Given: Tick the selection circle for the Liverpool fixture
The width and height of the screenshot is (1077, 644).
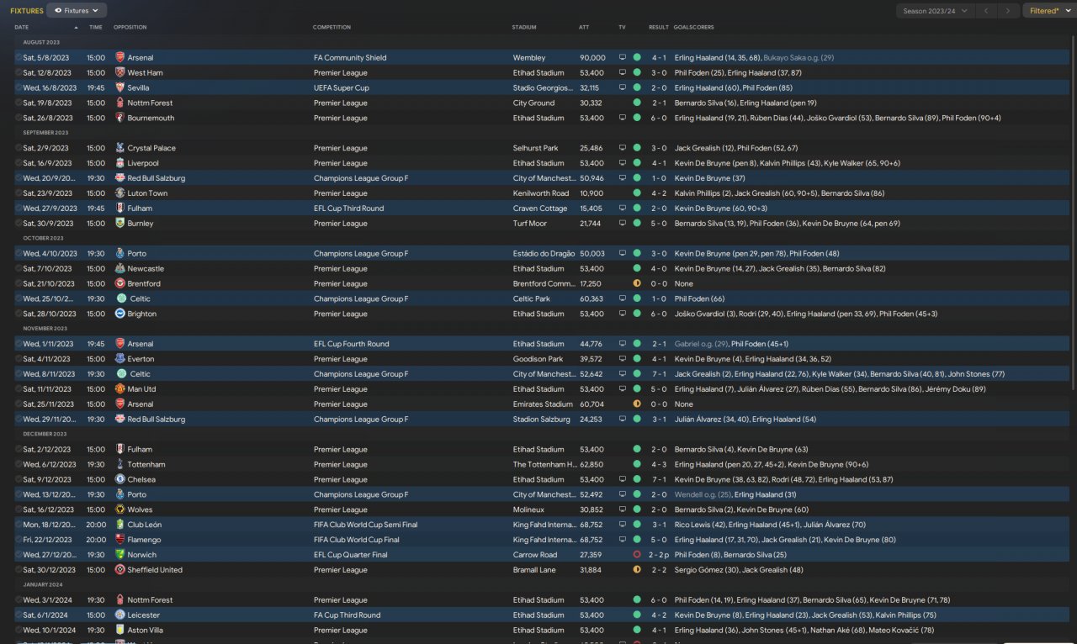Looking at the screenshot, I should 19,164.
